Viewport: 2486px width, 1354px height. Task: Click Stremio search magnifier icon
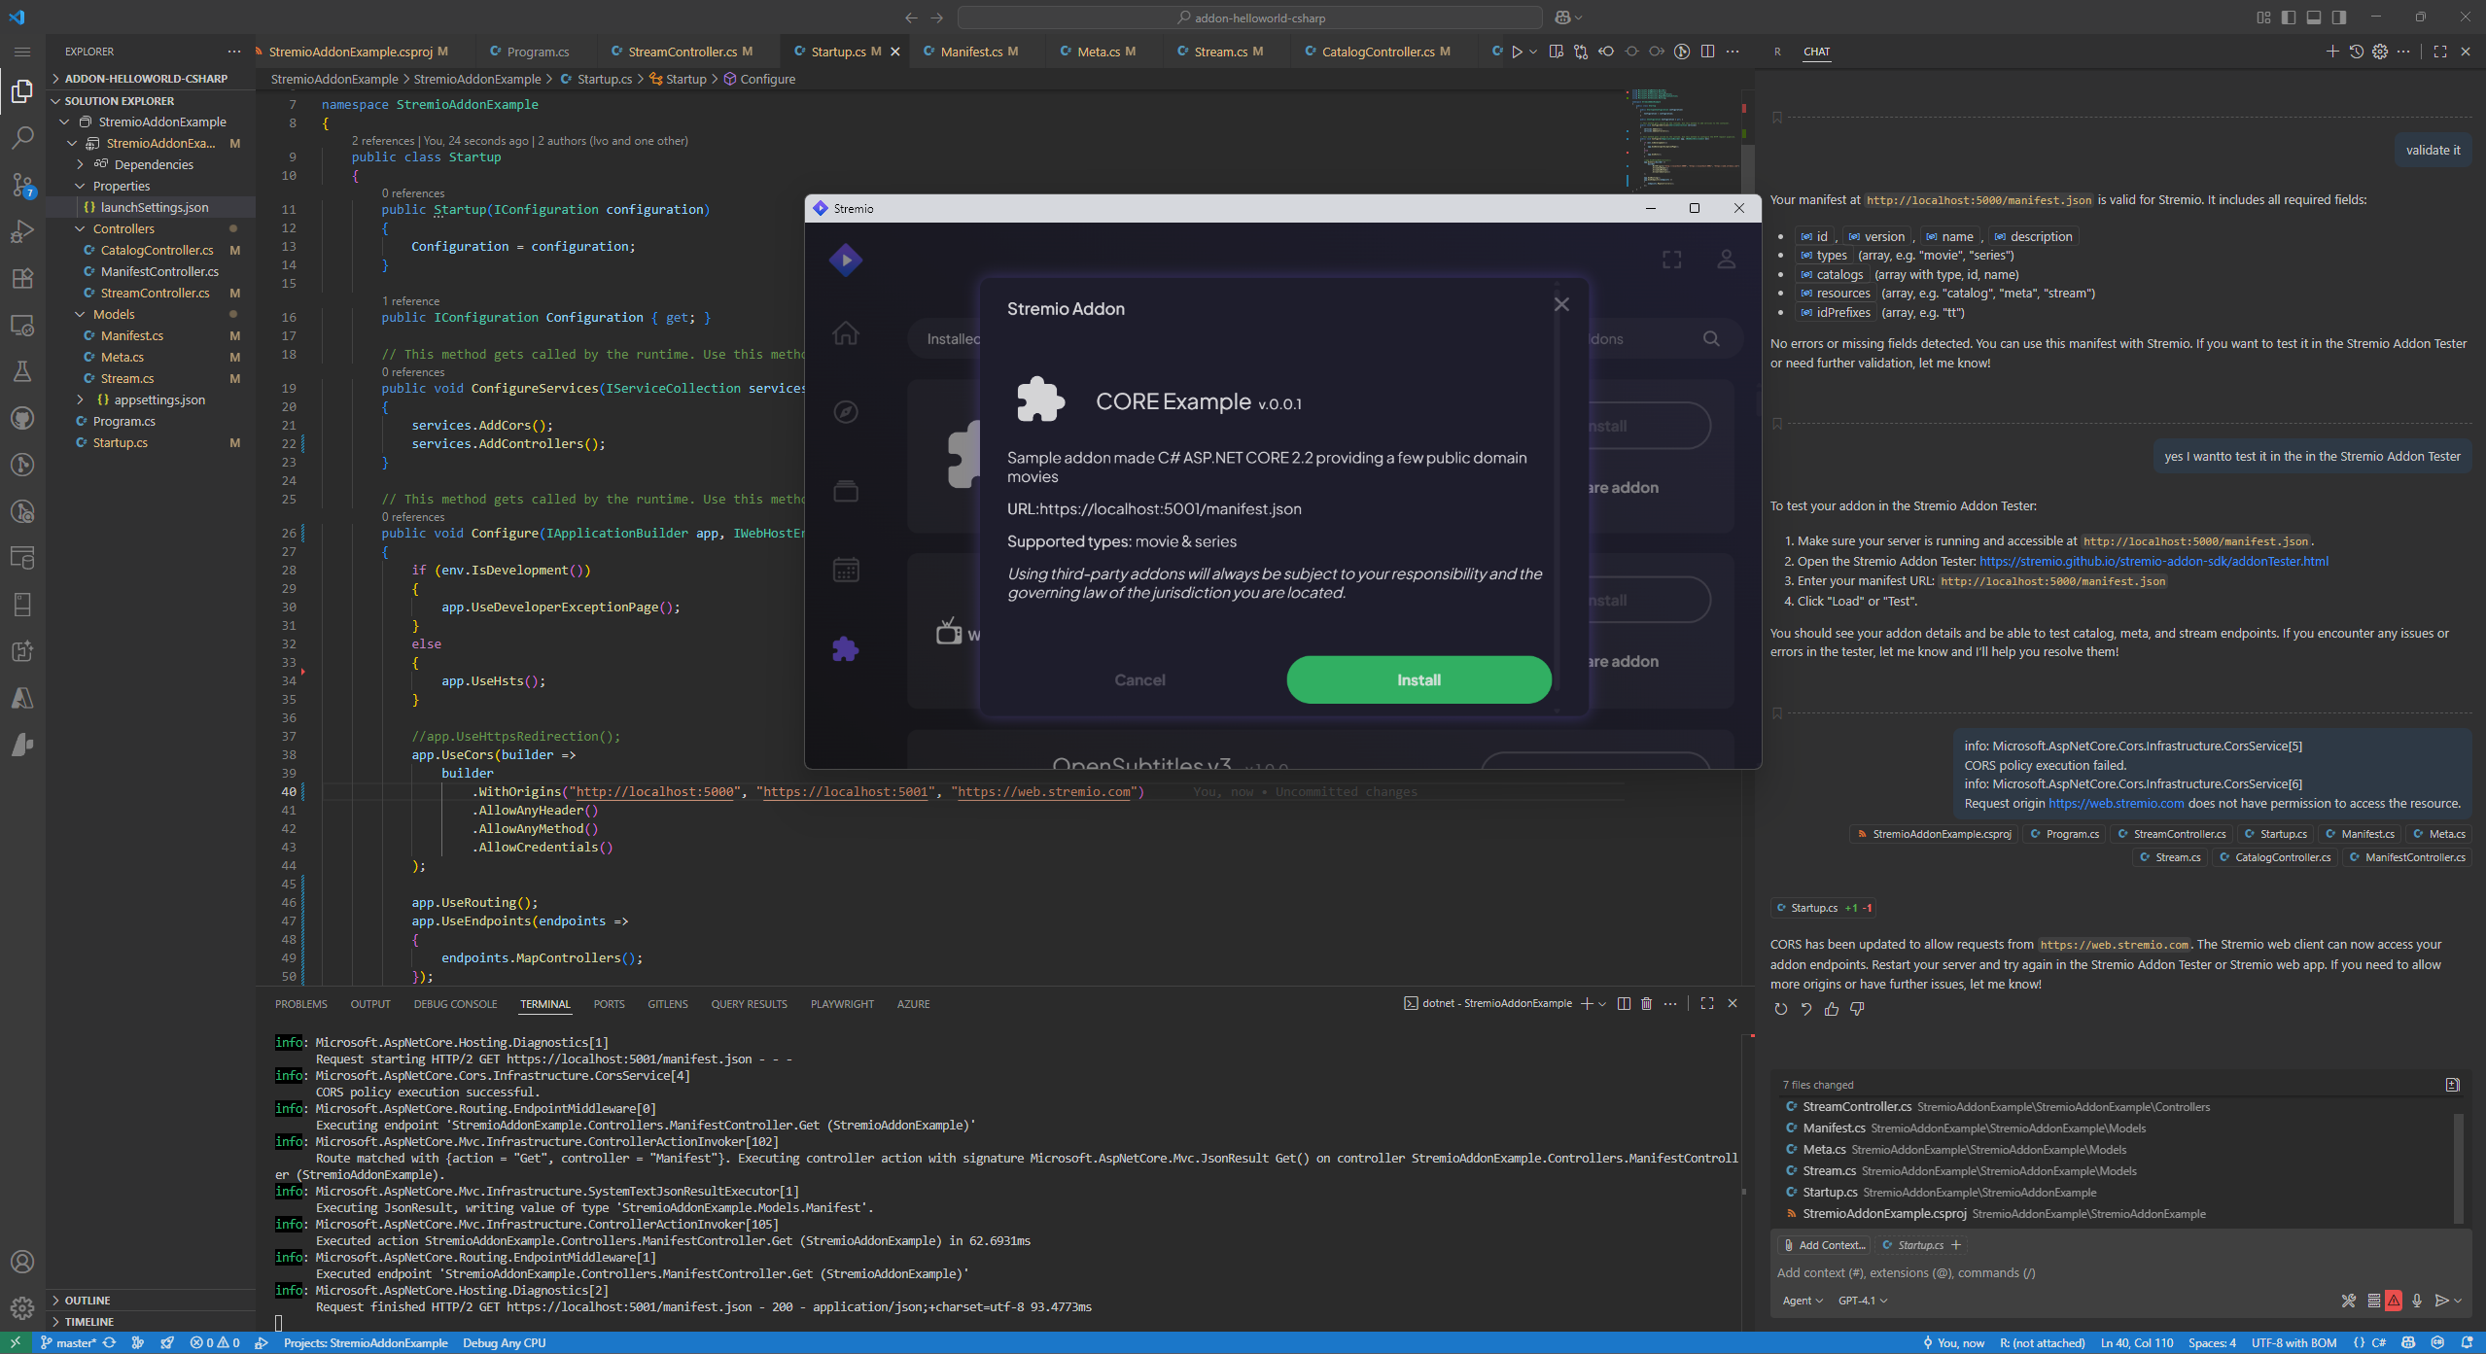[x=1711, y=338]
